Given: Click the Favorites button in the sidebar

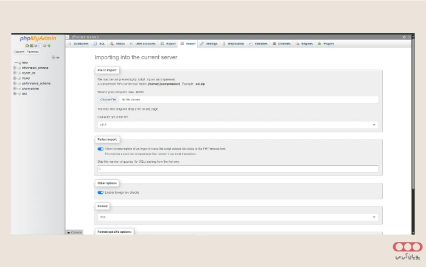Looking at the screenshot, I should (x=33, y=52).
